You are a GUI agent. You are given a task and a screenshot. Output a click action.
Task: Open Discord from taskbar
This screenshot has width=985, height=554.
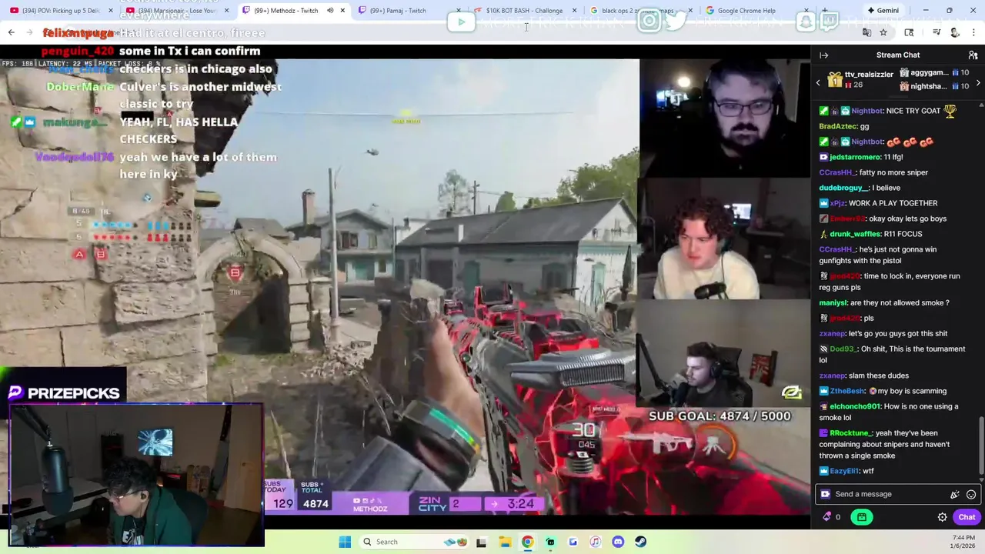[x=618, y=542]
